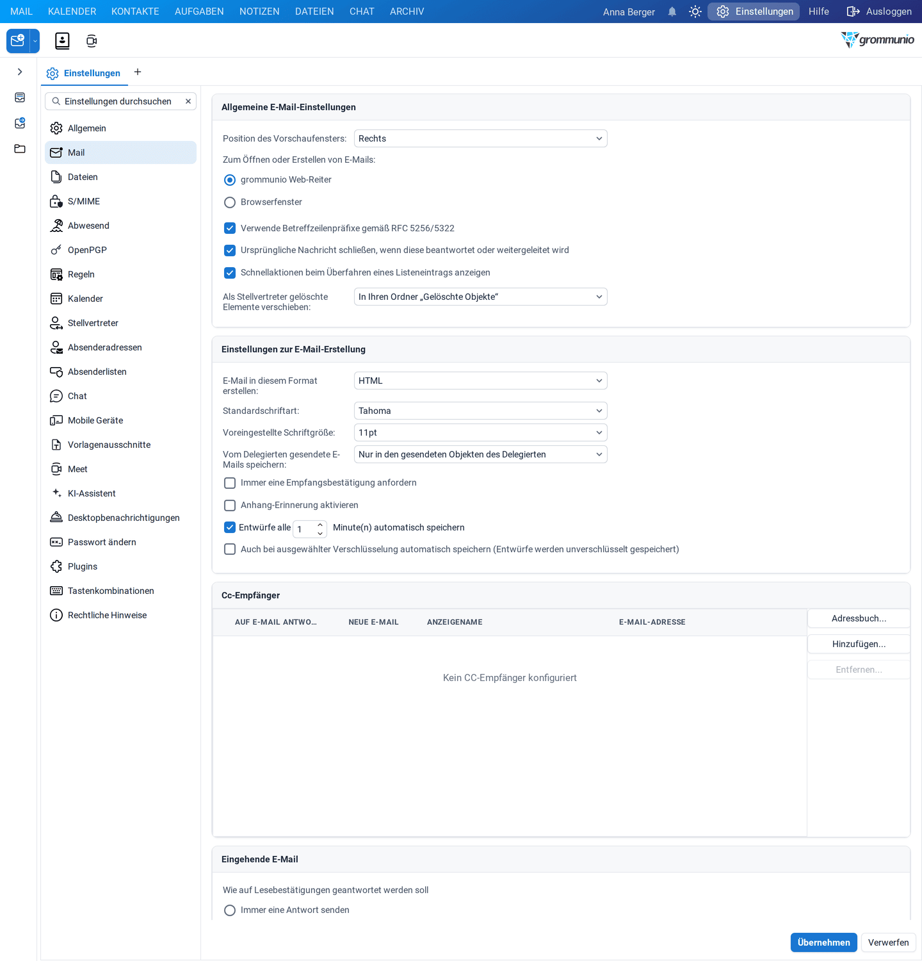Screen dimensions: 922x961
Task: Start a video meeting from toolbar icon
Action: (92, 41)
